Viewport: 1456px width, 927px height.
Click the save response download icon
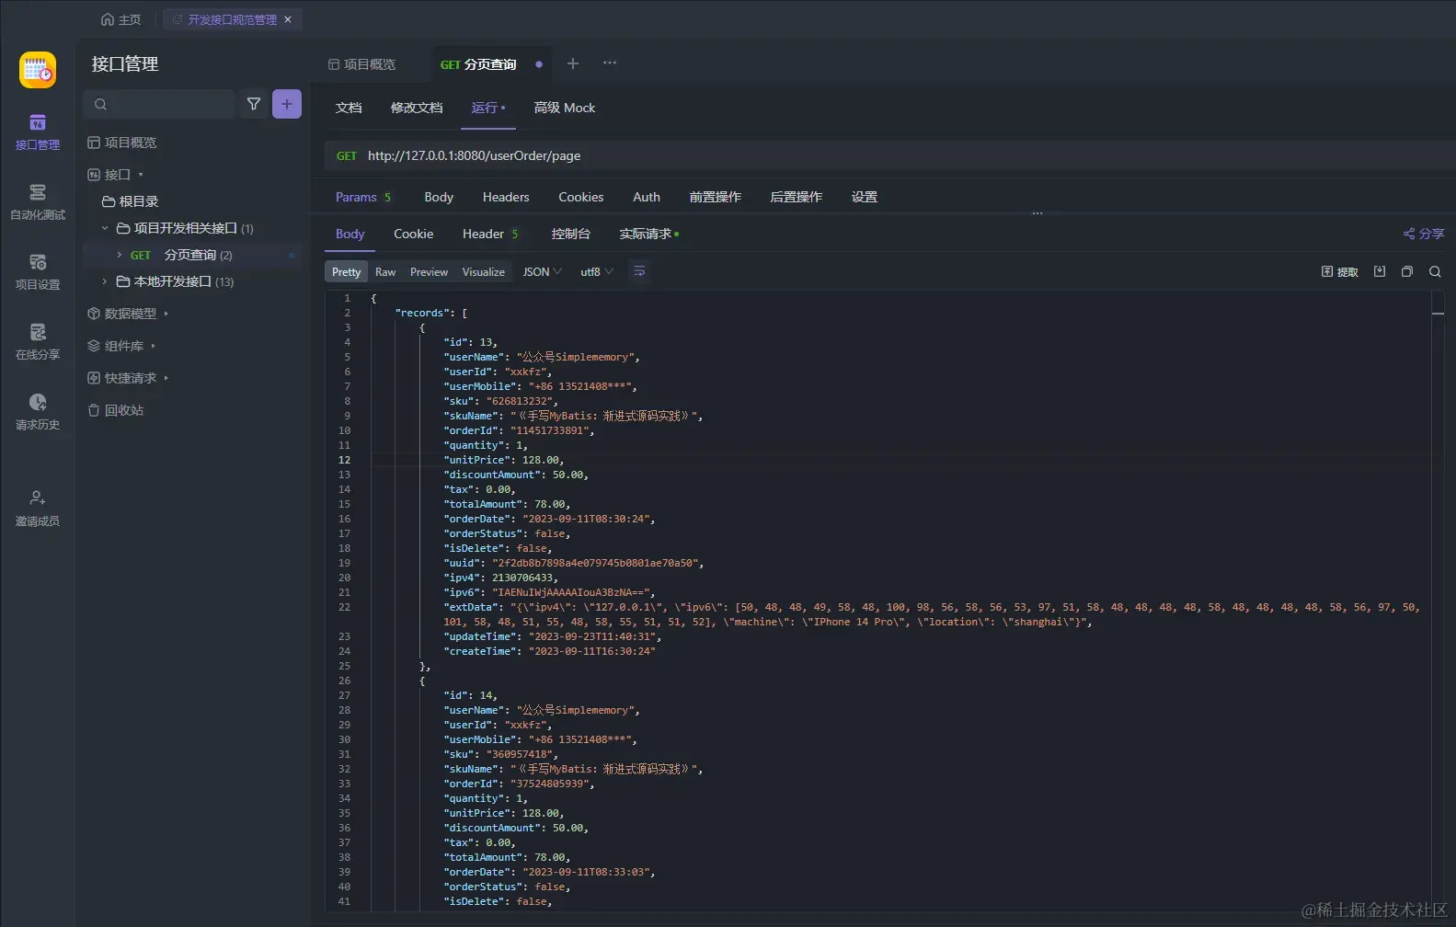tap(1380, 271)
